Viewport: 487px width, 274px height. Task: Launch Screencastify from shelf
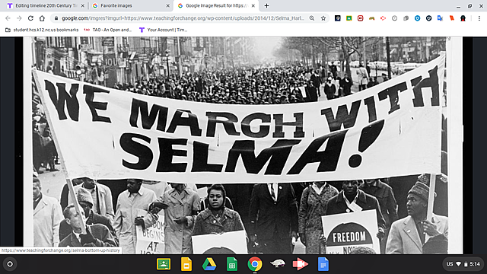[301, 264]
